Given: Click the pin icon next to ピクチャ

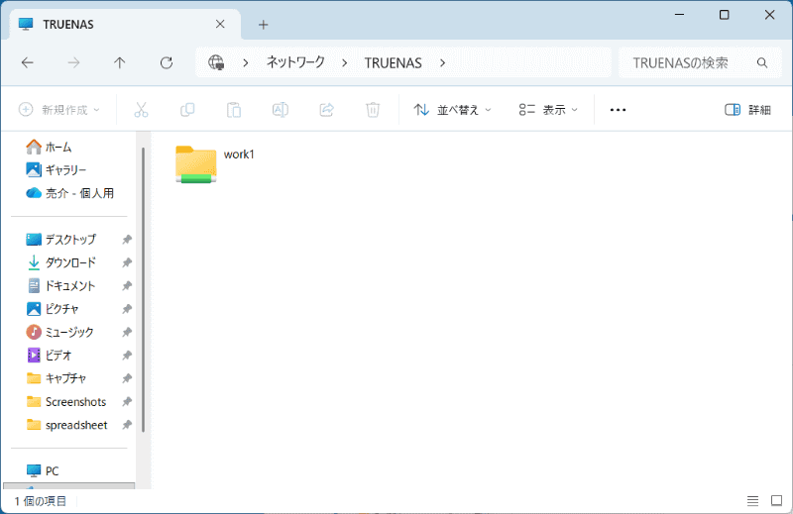Looking at the screenshot, I should (127, 309).
